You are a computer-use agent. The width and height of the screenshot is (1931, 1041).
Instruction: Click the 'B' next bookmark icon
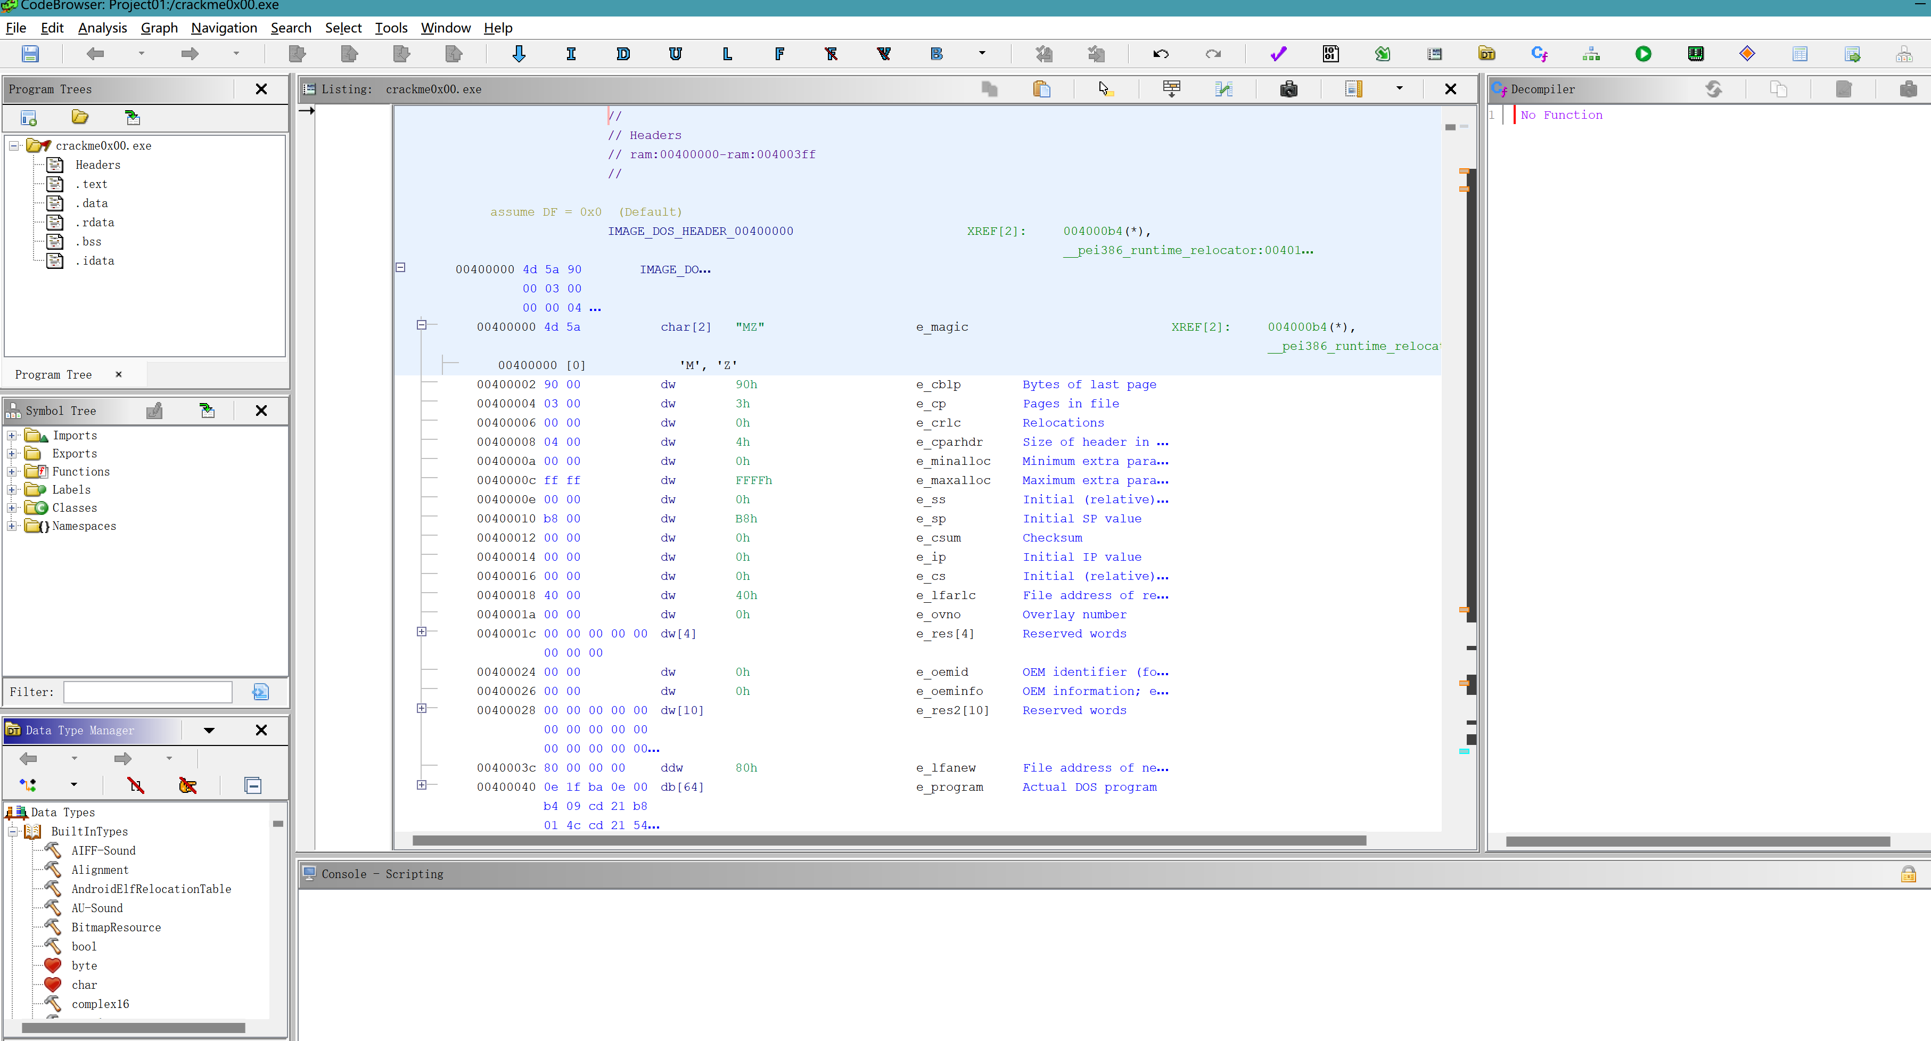936,54
